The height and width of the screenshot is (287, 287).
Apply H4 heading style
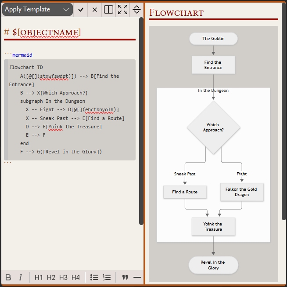tap(75, 277)
